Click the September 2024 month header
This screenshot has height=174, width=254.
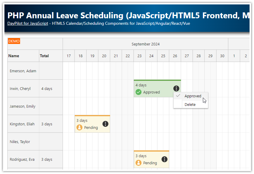coord(145,44)
